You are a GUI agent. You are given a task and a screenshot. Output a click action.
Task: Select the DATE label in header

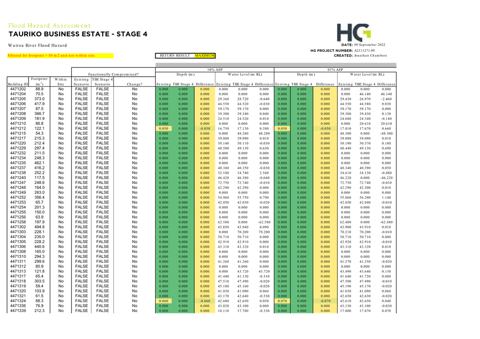tap(347, 45)
